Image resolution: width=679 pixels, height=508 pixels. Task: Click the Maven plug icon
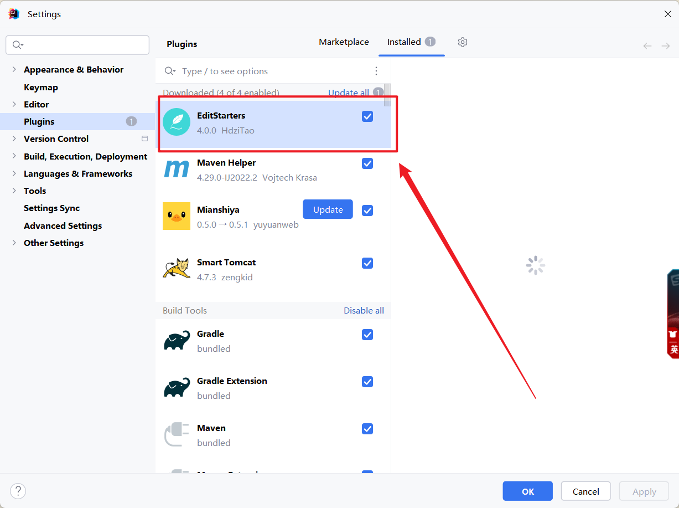point(177,435)
